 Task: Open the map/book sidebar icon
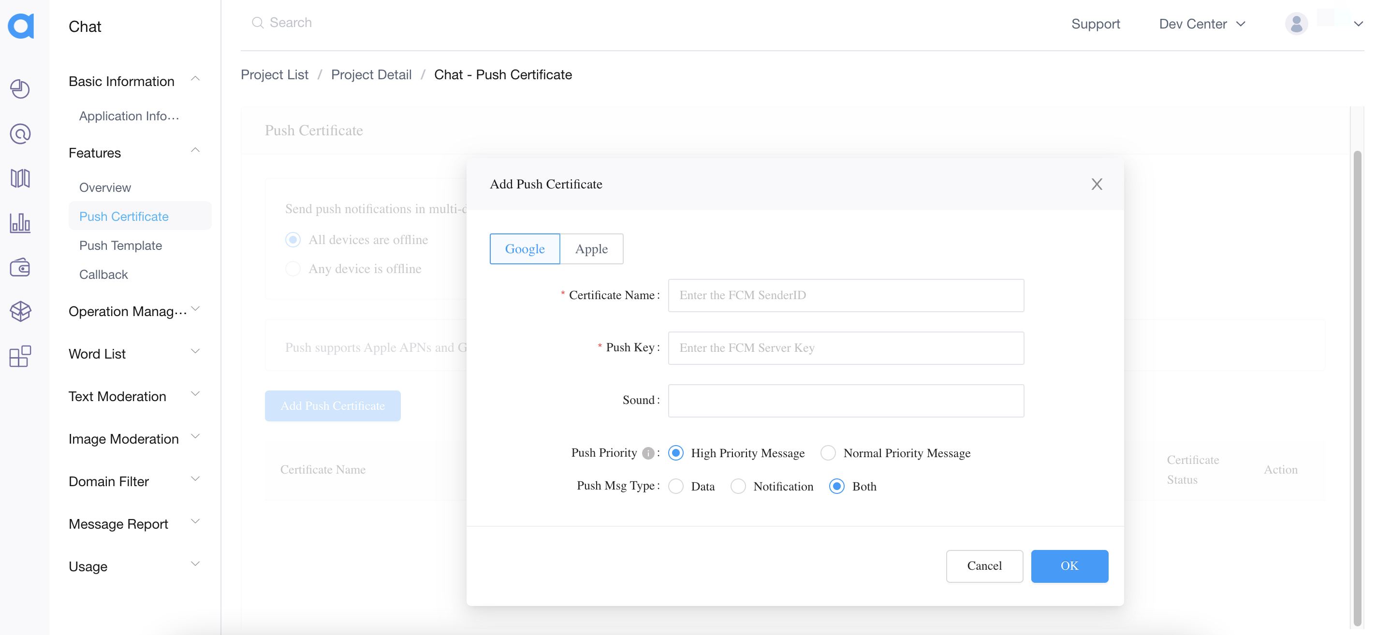[20, 178]
